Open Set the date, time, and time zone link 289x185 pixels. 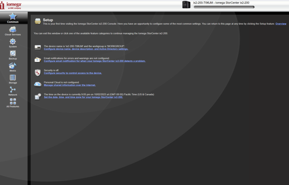(83, 97)
